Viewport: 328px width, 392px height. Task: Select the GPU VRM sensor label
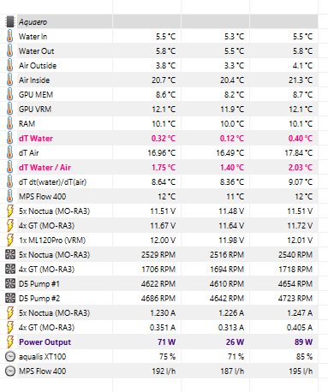pos(35,110)
